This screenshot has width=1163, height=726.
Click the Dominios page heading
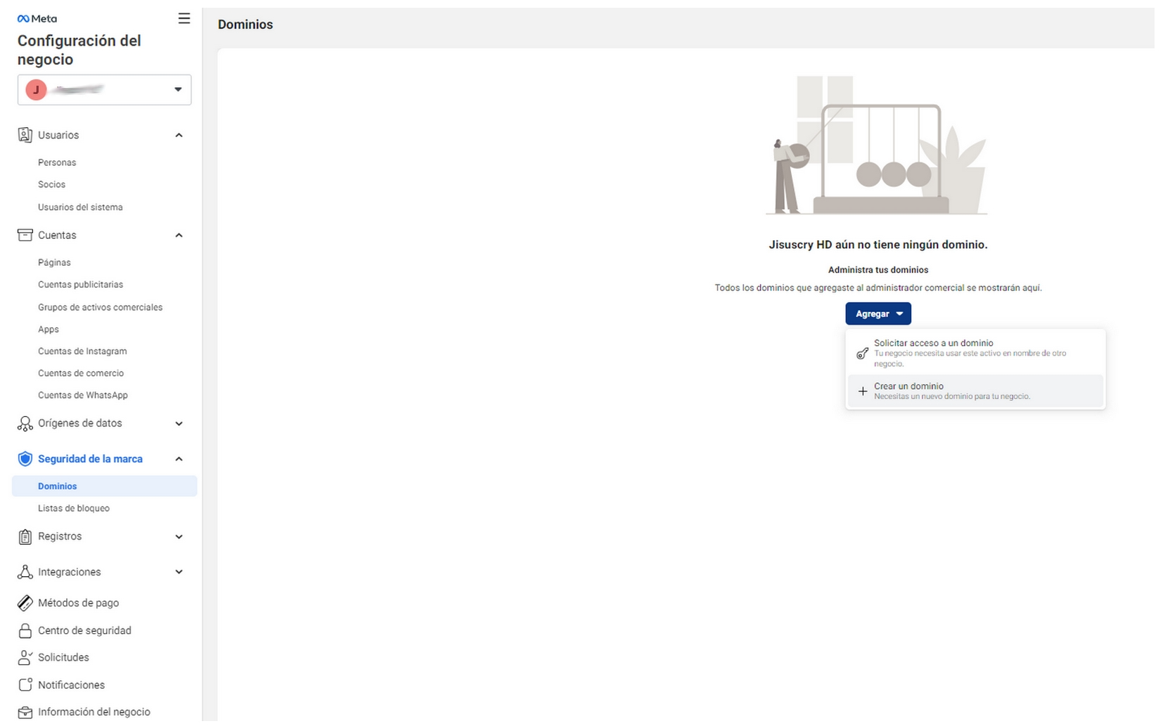(x=245, y=25)
